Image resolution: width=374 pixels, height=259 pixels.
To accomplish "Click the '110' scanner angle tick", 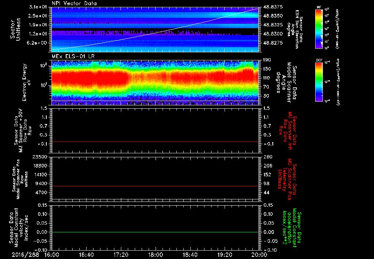I will coord(267,78).
